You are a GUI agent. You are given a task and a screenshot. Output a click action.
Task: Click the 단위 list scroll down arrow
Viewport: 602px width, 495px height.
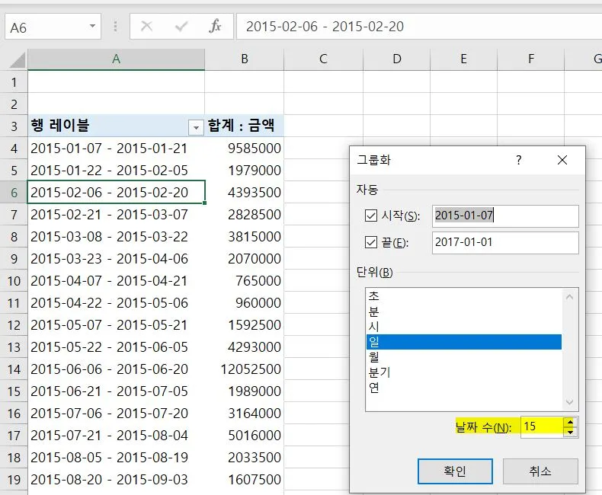pos(570,402)
